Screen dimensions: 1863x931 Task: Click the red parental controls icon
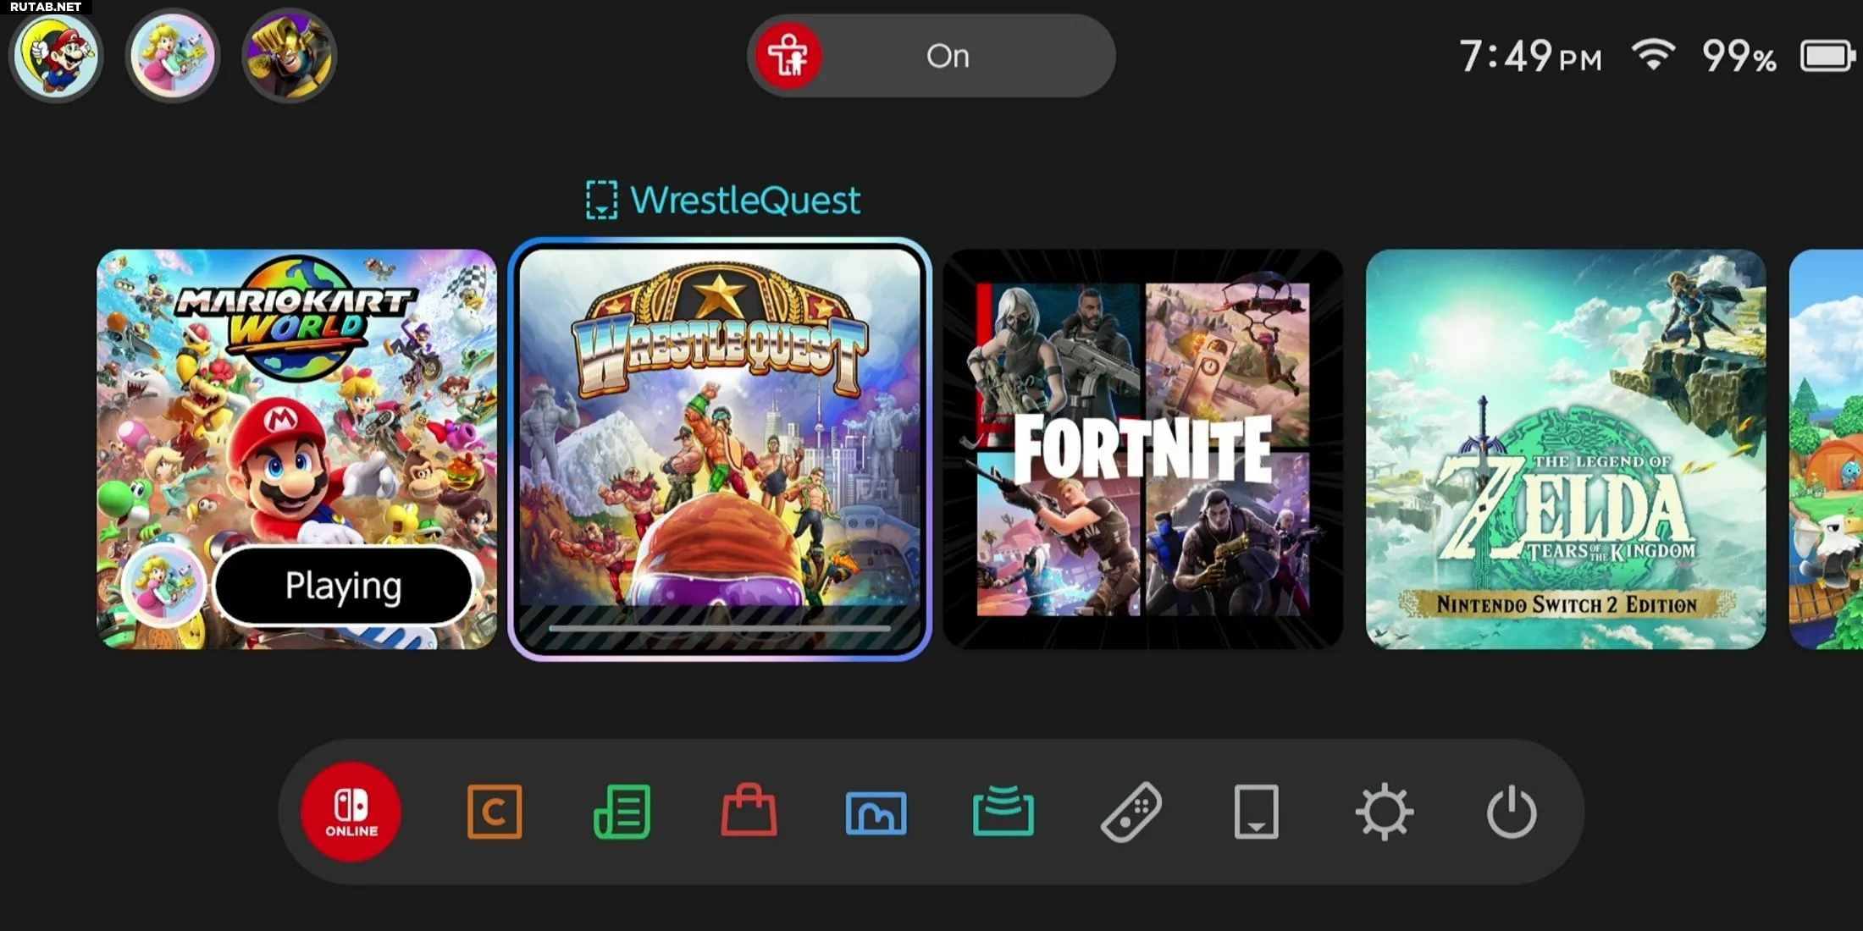pyautogui.click(x=788, y=56)
